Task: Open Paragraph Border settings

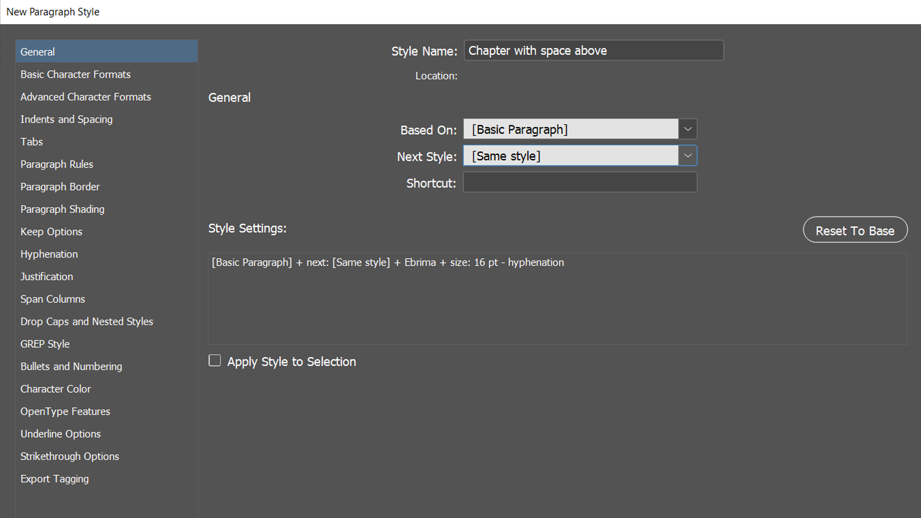Action: pos(60,187)
